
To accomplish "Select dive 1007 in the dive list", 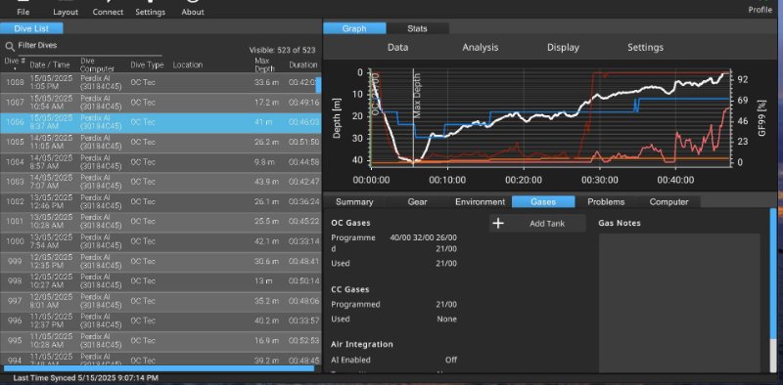I will tap(160, 103).
